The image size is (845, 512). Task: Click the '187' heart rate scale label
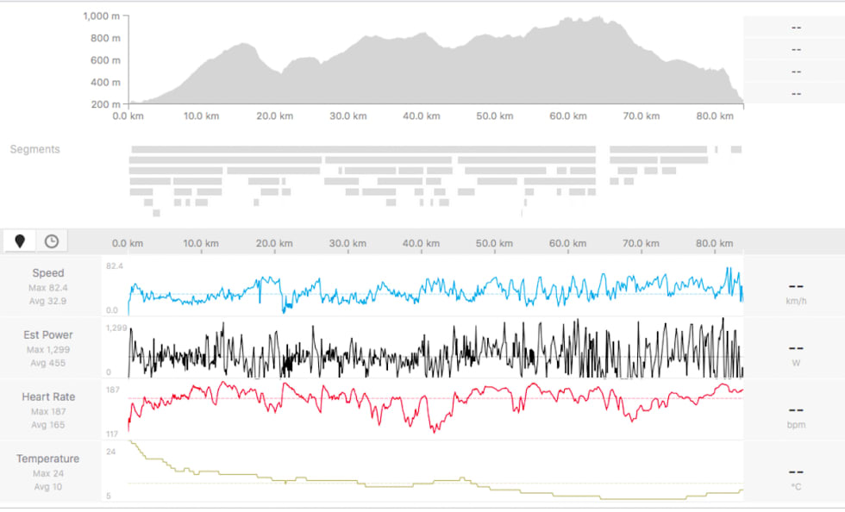pos(113,390)
